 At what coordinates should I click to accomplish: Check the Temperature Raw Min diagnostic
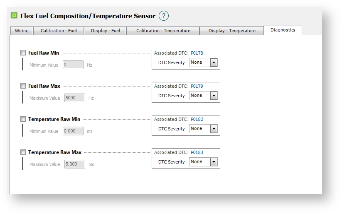tap(23, 119)
